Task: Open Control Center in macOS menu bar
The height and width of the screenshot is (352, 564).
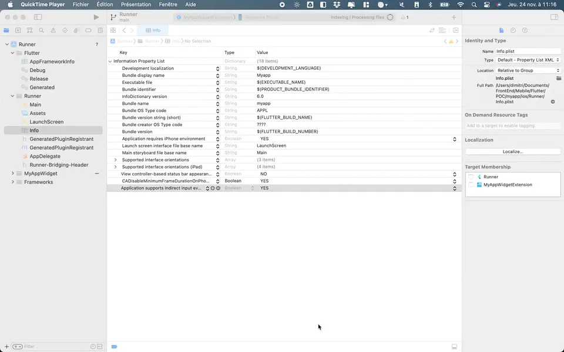Action: click(486, 5)
